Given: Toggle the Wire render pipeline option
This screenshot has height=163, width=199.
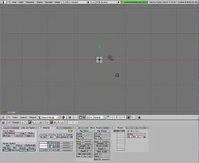Looking at the screenshot, I should point(15,148).
